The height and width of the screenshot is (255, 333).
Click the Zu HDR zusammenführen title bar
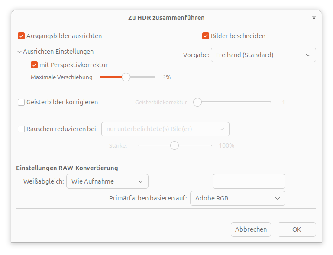(166, 18)
